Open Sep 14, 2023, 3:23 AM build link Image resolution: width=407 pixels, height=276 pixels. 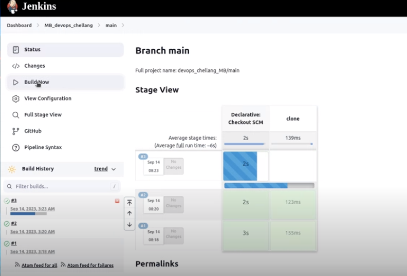coord(32,209)
